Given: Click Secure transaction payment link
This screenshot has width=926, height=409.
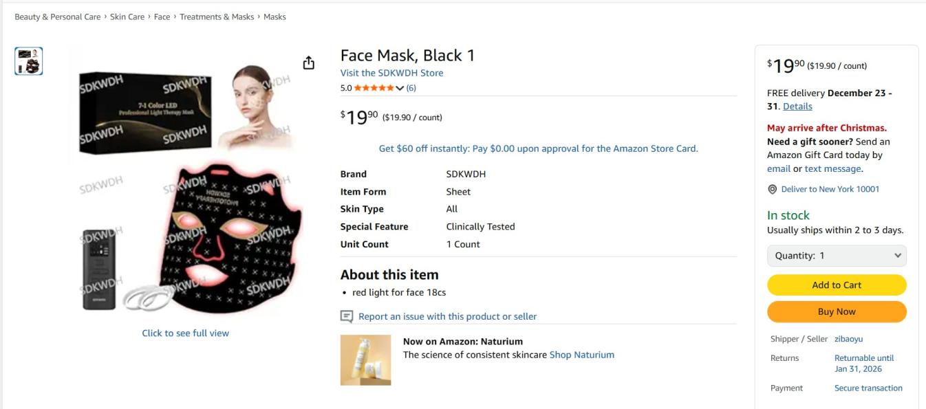Looking at the screenshot, I should (868, 388).
